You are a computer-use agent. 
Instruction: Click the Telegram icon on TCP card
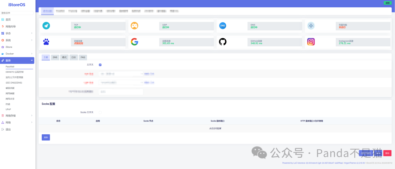(x=46, y=26)
